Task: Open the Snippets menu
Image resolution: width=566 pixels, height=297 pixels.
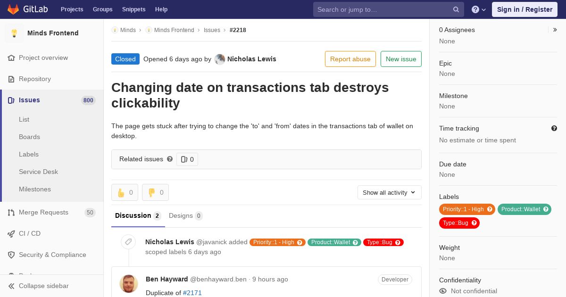Action: 133,9
